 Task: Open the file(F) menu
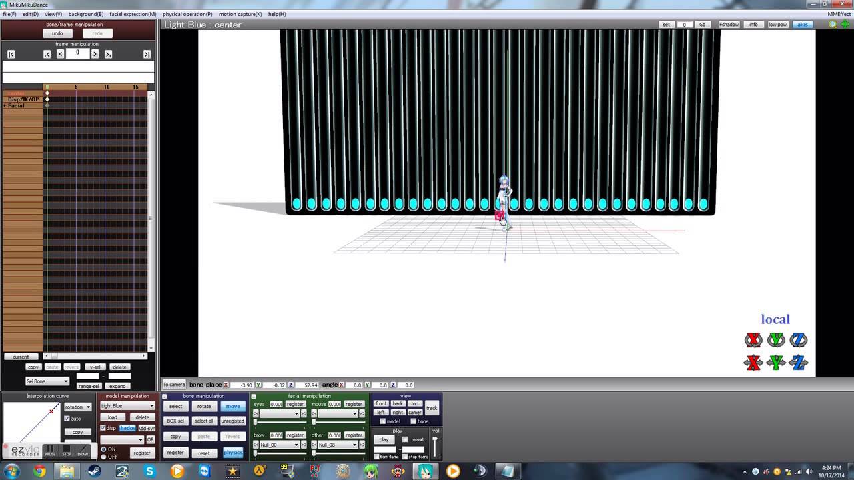9,14
